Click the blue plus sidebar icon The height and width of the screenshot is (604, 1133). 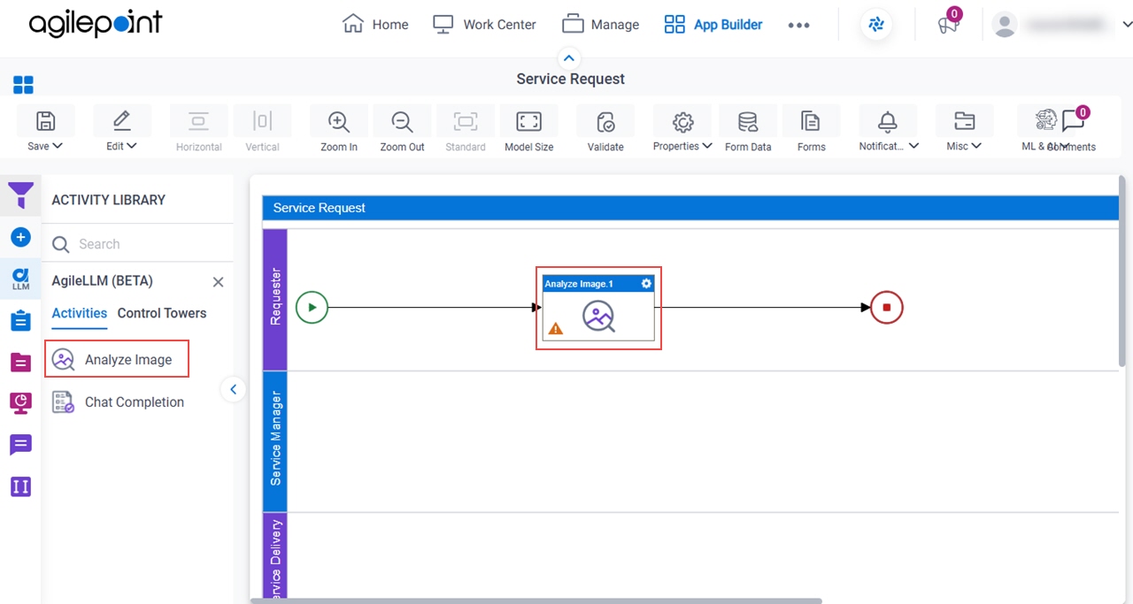coord(20,237)
